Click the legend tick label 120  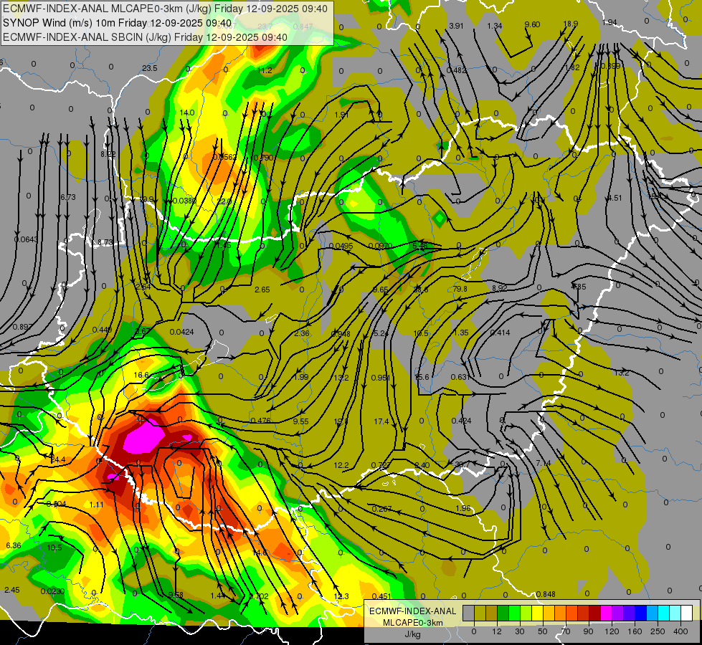point(612,631)
